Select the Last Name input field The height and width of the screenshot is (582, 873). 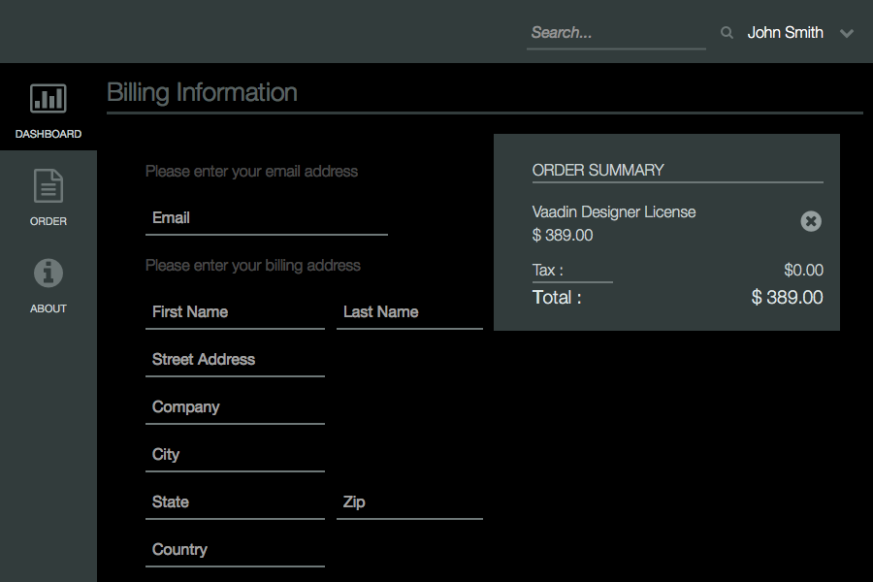point(408,312)
